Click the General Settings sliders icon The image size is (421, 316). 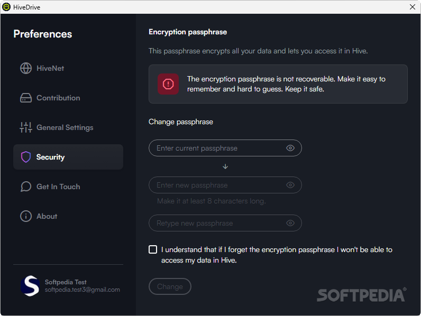pyautogui.click(x=26, y=127)
